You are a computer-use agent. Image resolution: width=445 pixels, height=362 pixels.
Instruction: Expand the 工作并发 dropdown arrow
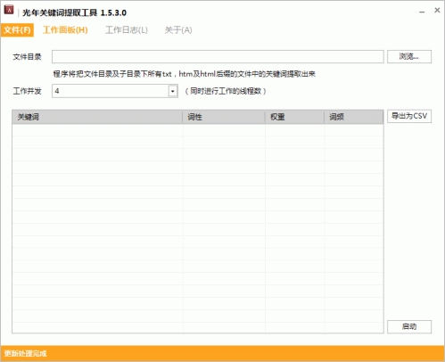tap(173, 91)
